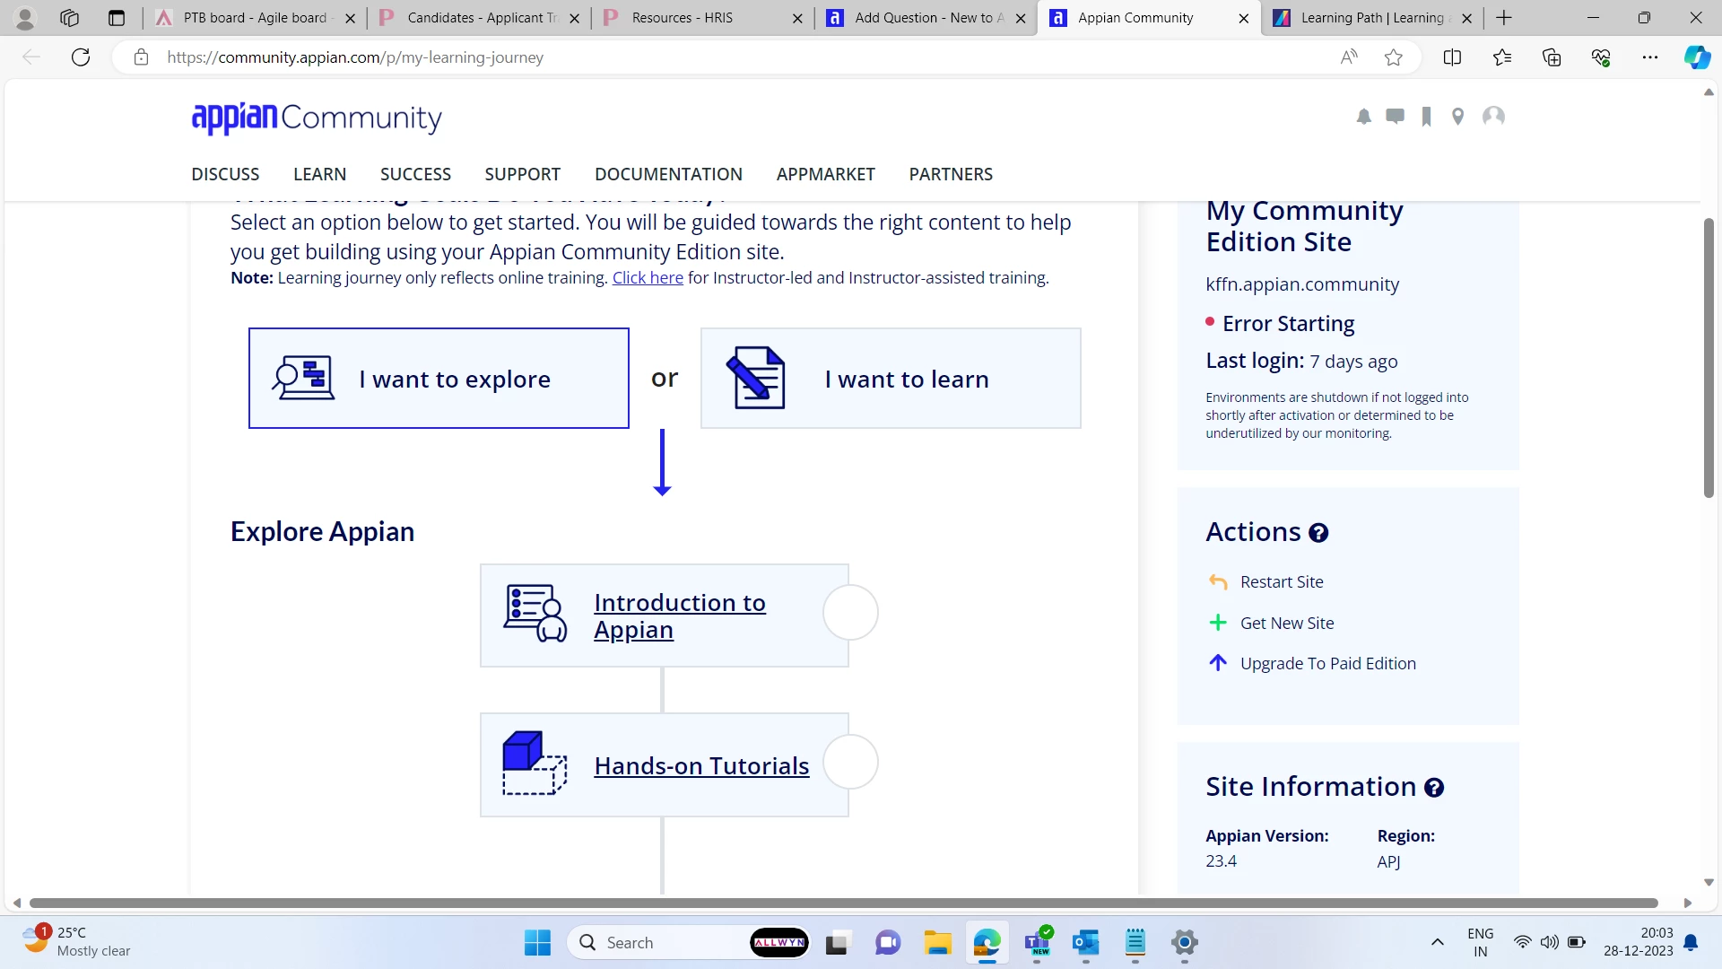
Task: Open messages chat icon in Appian header
Action: point(1395,117)
